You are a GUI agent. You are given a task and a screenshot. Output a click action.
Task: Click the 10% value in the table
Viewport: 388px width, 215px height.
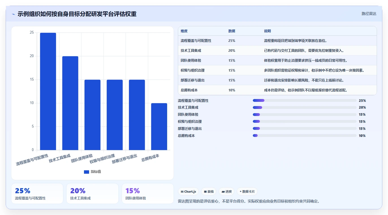click(x=232, y=90)
